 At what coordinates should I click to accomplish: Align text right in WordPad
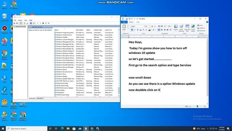(165, 30)
